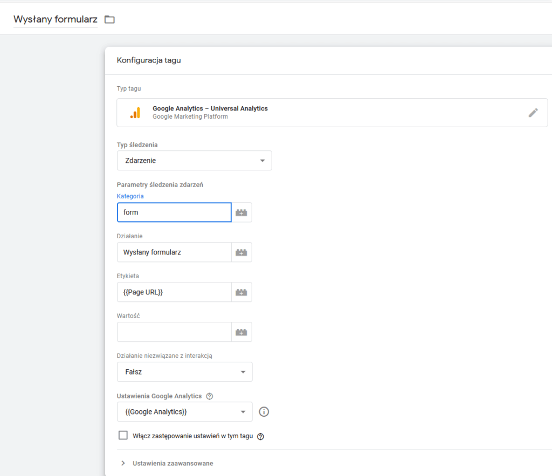
Task: Click the Działanie field with Wysłany formularz
Action: point(174,252)
